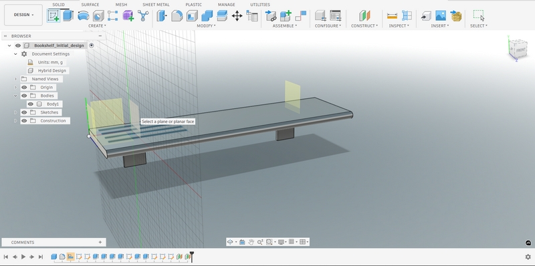Open the ASSEMBLE dropdown menu
The height and width of the screenshot is (266, 535).
coord(285,26)
